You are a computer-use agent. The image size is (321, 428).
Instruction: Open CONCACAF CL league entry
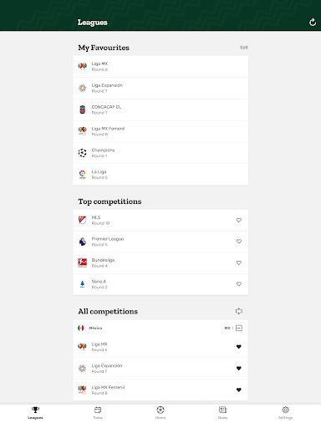pyautogui.click(x=160, y=110)
